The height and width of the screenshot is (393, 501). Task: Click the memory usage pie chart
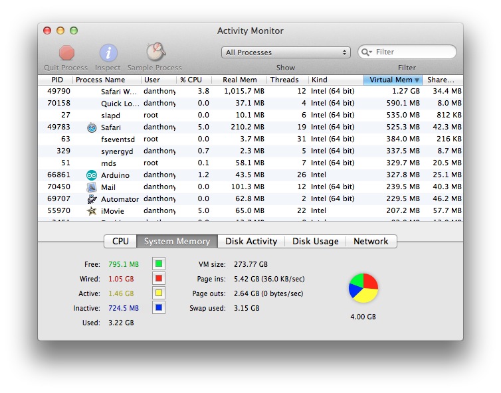coord(363,288)
